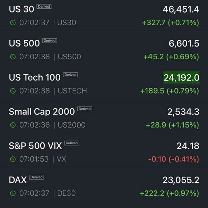The image size is (208, 208).
Task: Click the Derived badge beside S&P 500 VIX
Action: [71, 143]
